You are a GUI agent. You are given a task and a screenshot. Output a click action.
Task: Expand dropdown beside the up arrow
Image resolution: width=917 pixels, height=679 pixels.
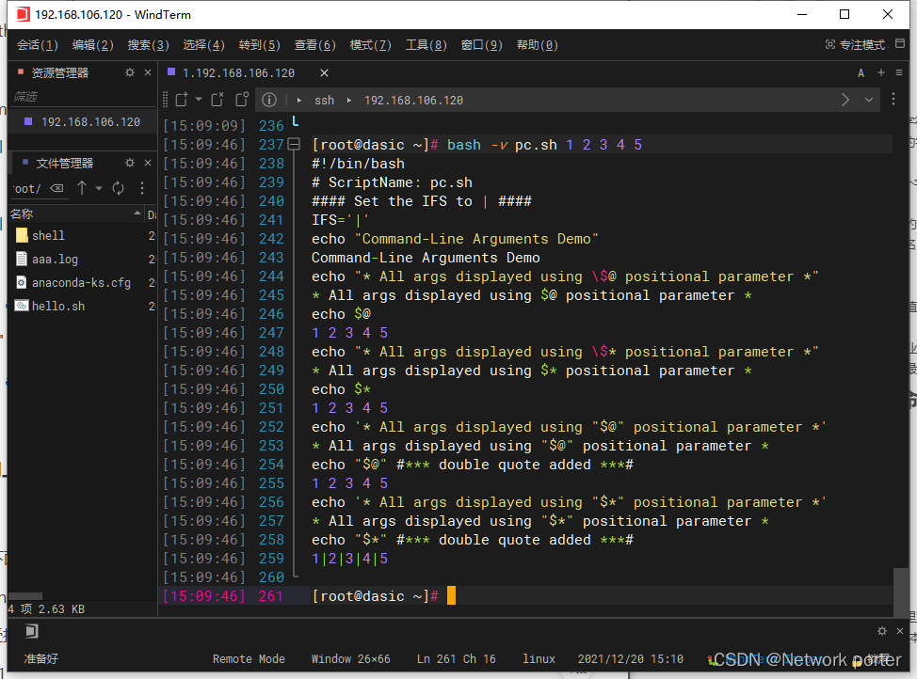(x=99, y=188)
